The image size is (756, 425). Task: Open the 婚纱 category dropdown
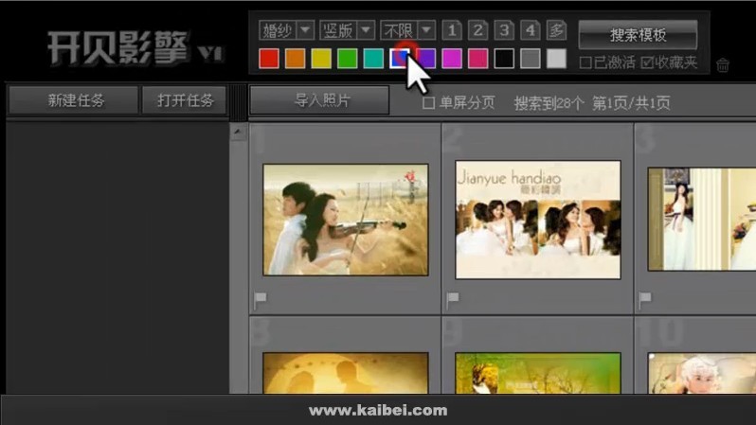(x=286, y=30)
